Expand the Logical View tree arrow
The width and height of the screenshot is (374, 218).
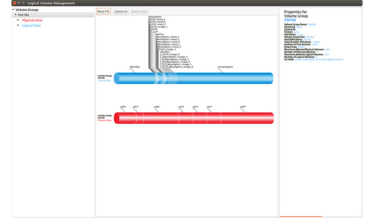(x=18, y=25)
